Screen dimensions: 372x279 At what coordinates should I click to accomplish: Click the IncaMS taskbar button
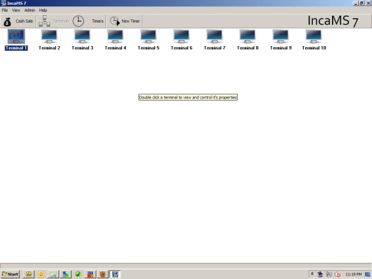pos(115,274)
